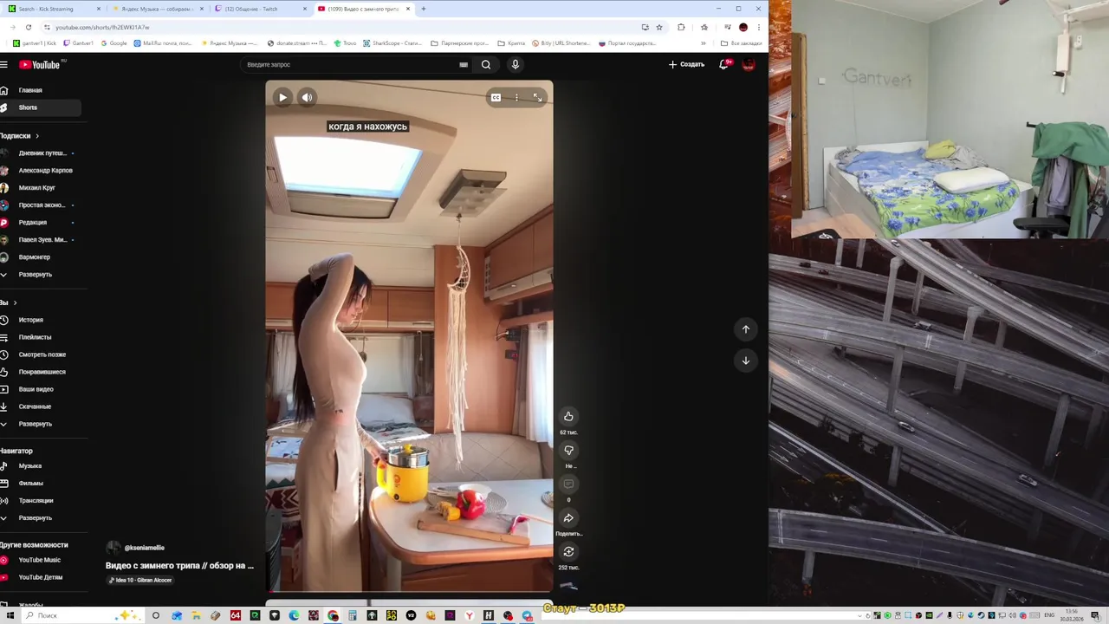Open a new browser tab
Screen dimensions: 1109x624
pyautogui.click(x=423, y=9)
